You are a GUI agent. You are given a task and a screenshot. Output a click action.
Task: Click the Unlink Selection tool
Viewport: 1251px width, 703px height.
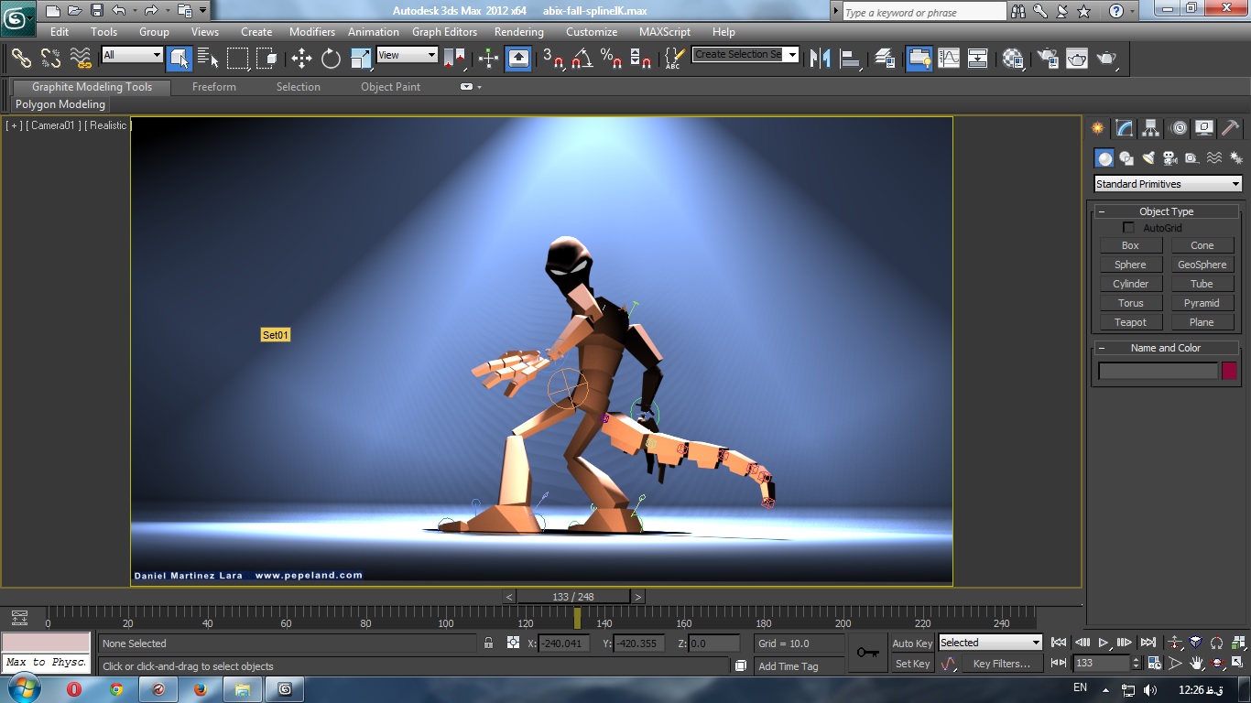pyautogui.click(x=51, y=59)
